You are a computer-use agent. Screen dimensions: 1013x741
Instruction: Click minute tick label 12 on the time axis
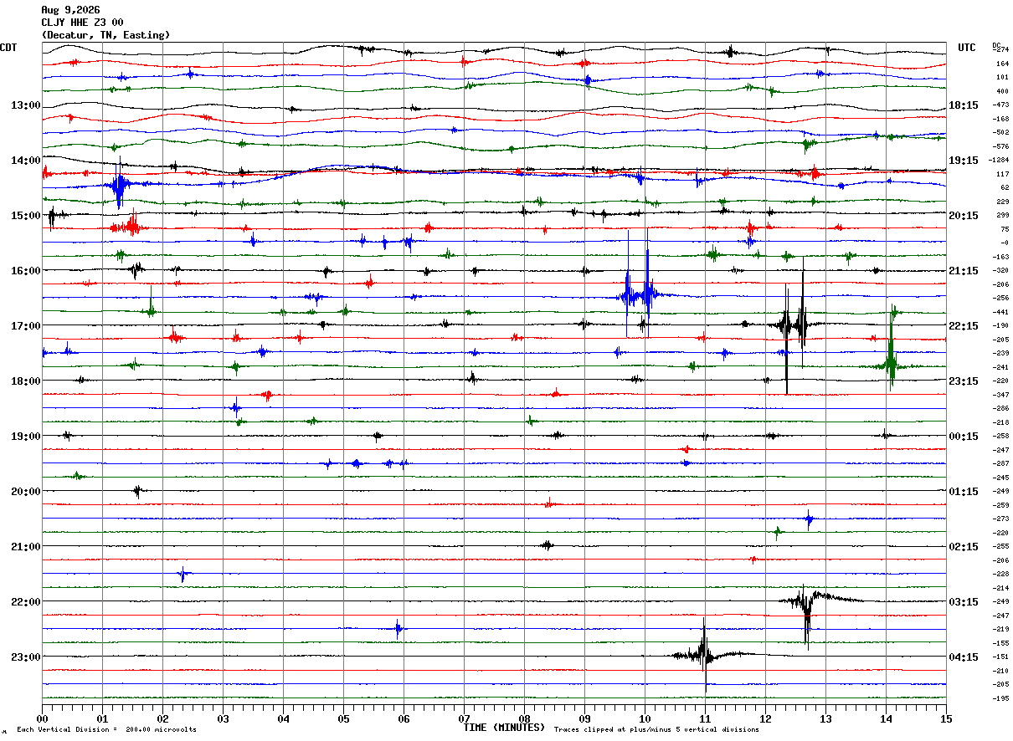[765, 718]
